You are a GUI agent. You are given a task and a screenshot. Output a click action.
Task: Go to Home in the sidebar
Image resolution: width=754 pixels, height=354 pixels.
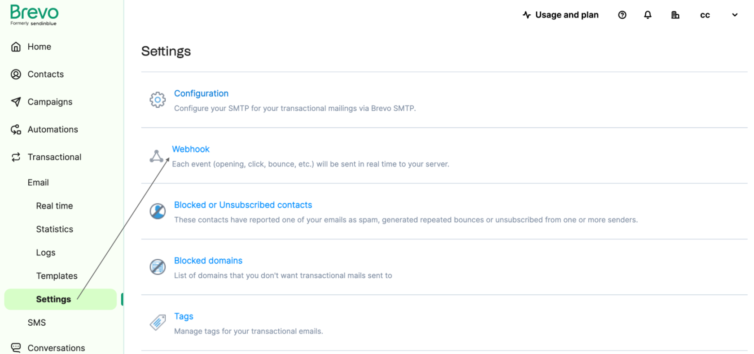click(39, 47)
